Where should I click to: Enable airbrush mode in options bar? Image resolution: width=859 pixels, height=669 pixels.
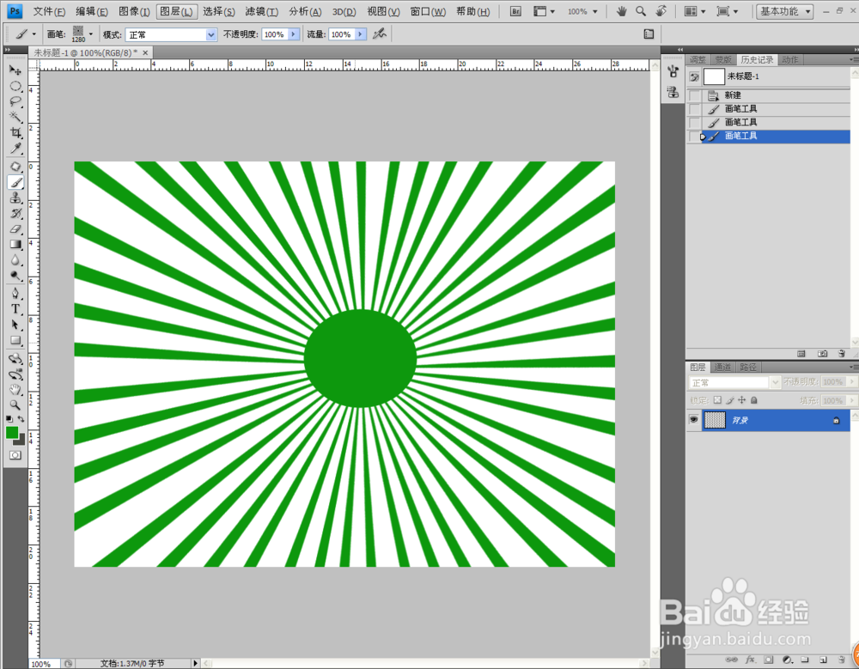pos(379,34)
